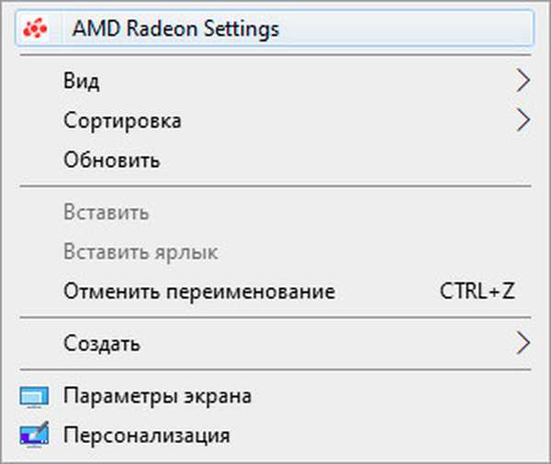Select the Сортировка menu item text
The width and height of the screenshot is (551, 464).
click(122, 120)
